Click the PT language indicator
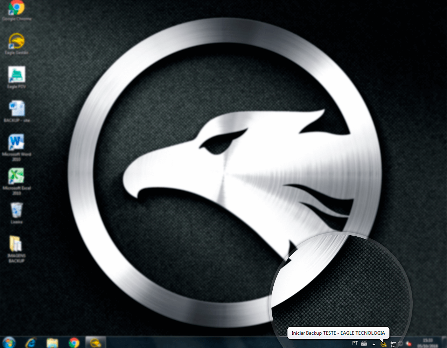The width and height of the screenshot is (447, 348). tap(355, 343)
